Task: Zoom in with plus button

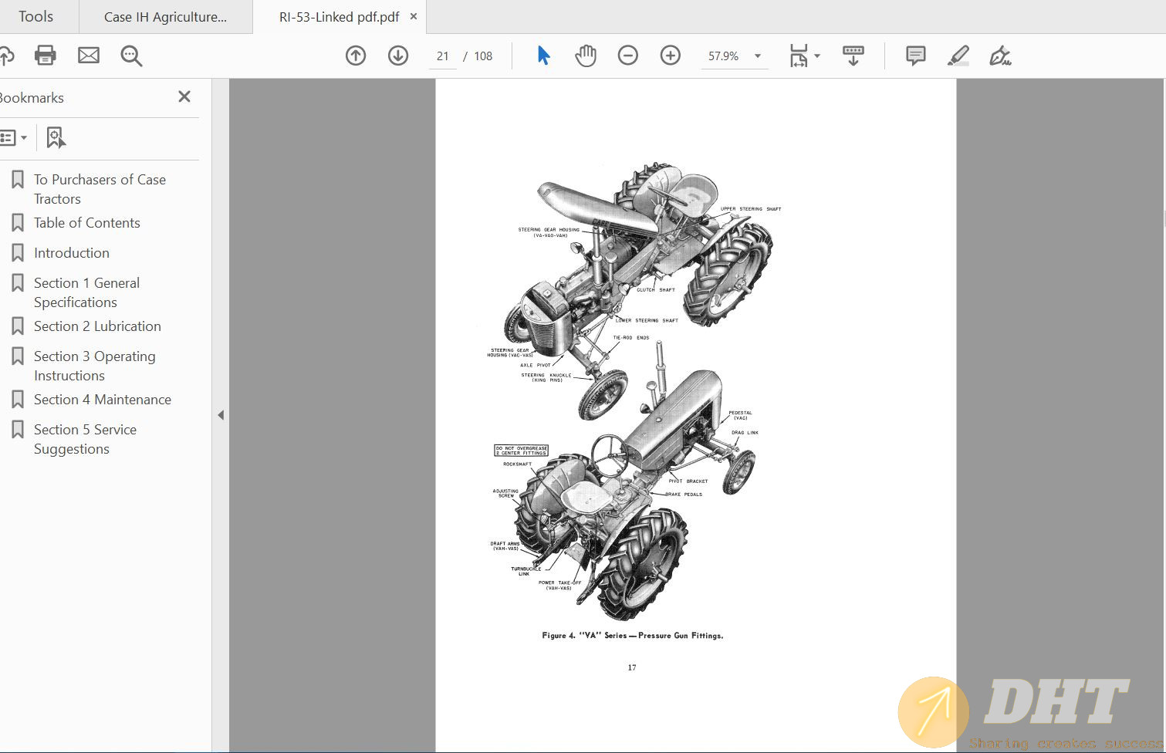Action: click(671, 56)
